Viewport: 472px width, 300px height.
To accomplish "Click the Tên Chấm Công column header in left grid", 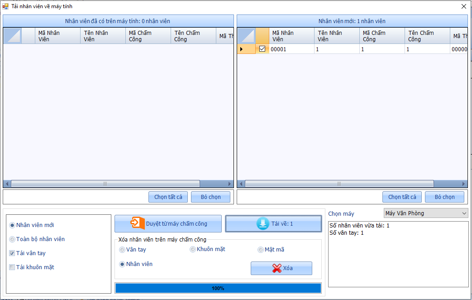I will (x=193, y=36).
